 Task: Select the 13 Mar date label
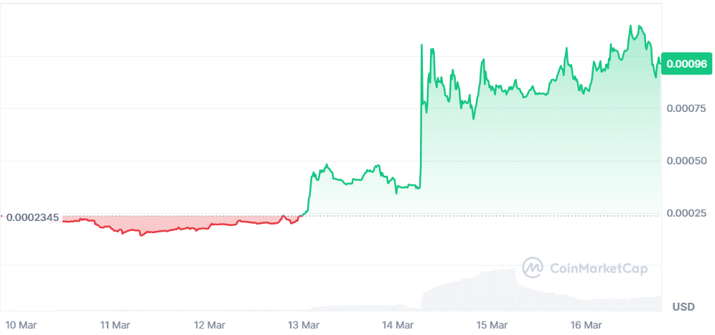pos(304,325)
